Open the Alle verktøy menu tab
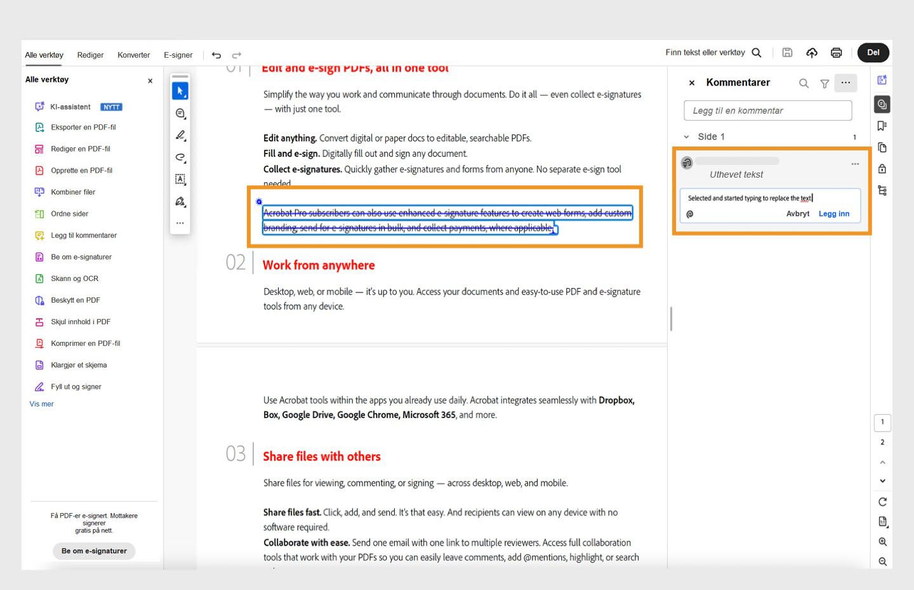The width and height of the screenshot is (914, 590). 44,55
